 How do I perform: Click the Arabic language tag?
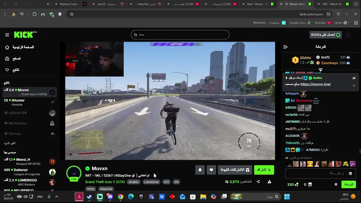coord(134,182)
